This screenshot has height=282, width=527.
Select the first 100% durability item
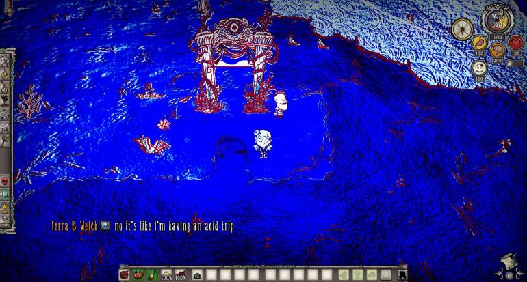pos(166,275)
